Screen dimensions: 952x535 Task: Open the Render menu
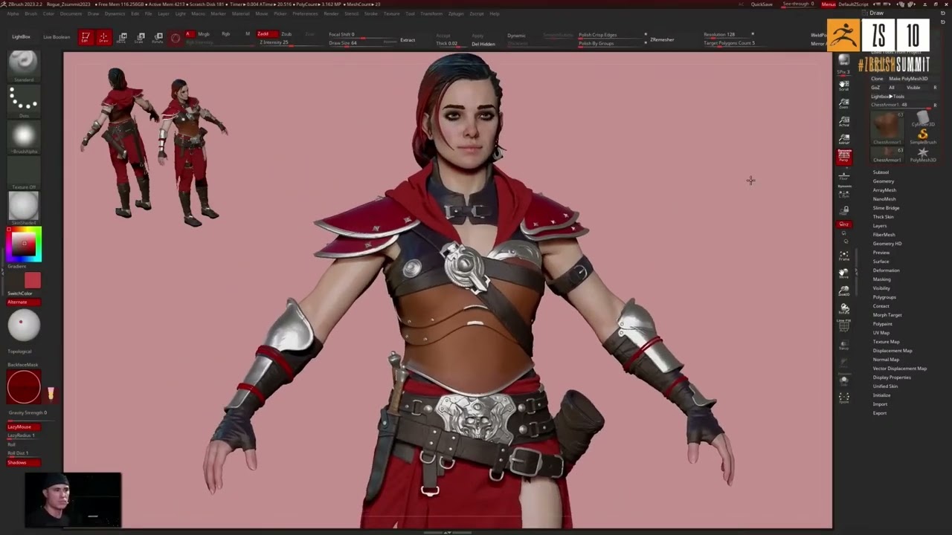point(331,13)
